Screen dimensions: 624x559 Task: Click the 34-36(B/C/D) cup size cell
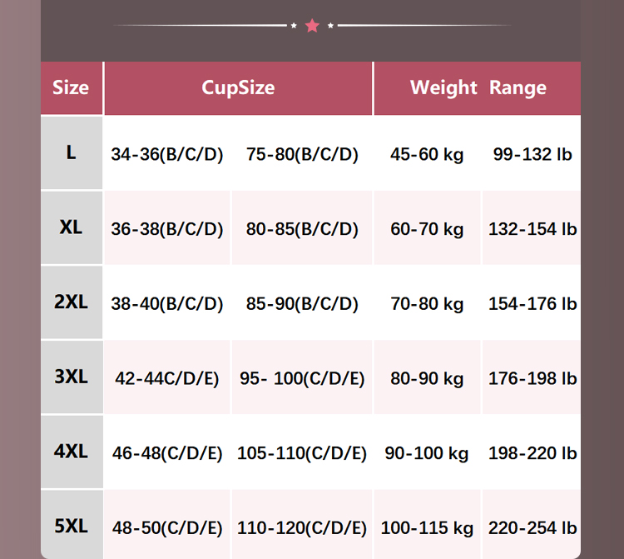pyautogui.click(x=167, y=154)
